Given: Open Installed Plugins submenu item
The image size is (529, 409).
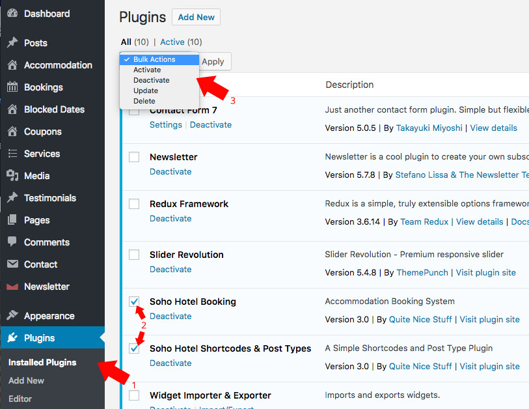Looking at the screenshot, I should click(42, 362).
